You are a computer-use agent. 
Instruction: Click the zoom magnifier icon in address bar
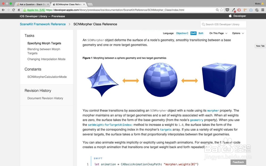click(217, 10)
